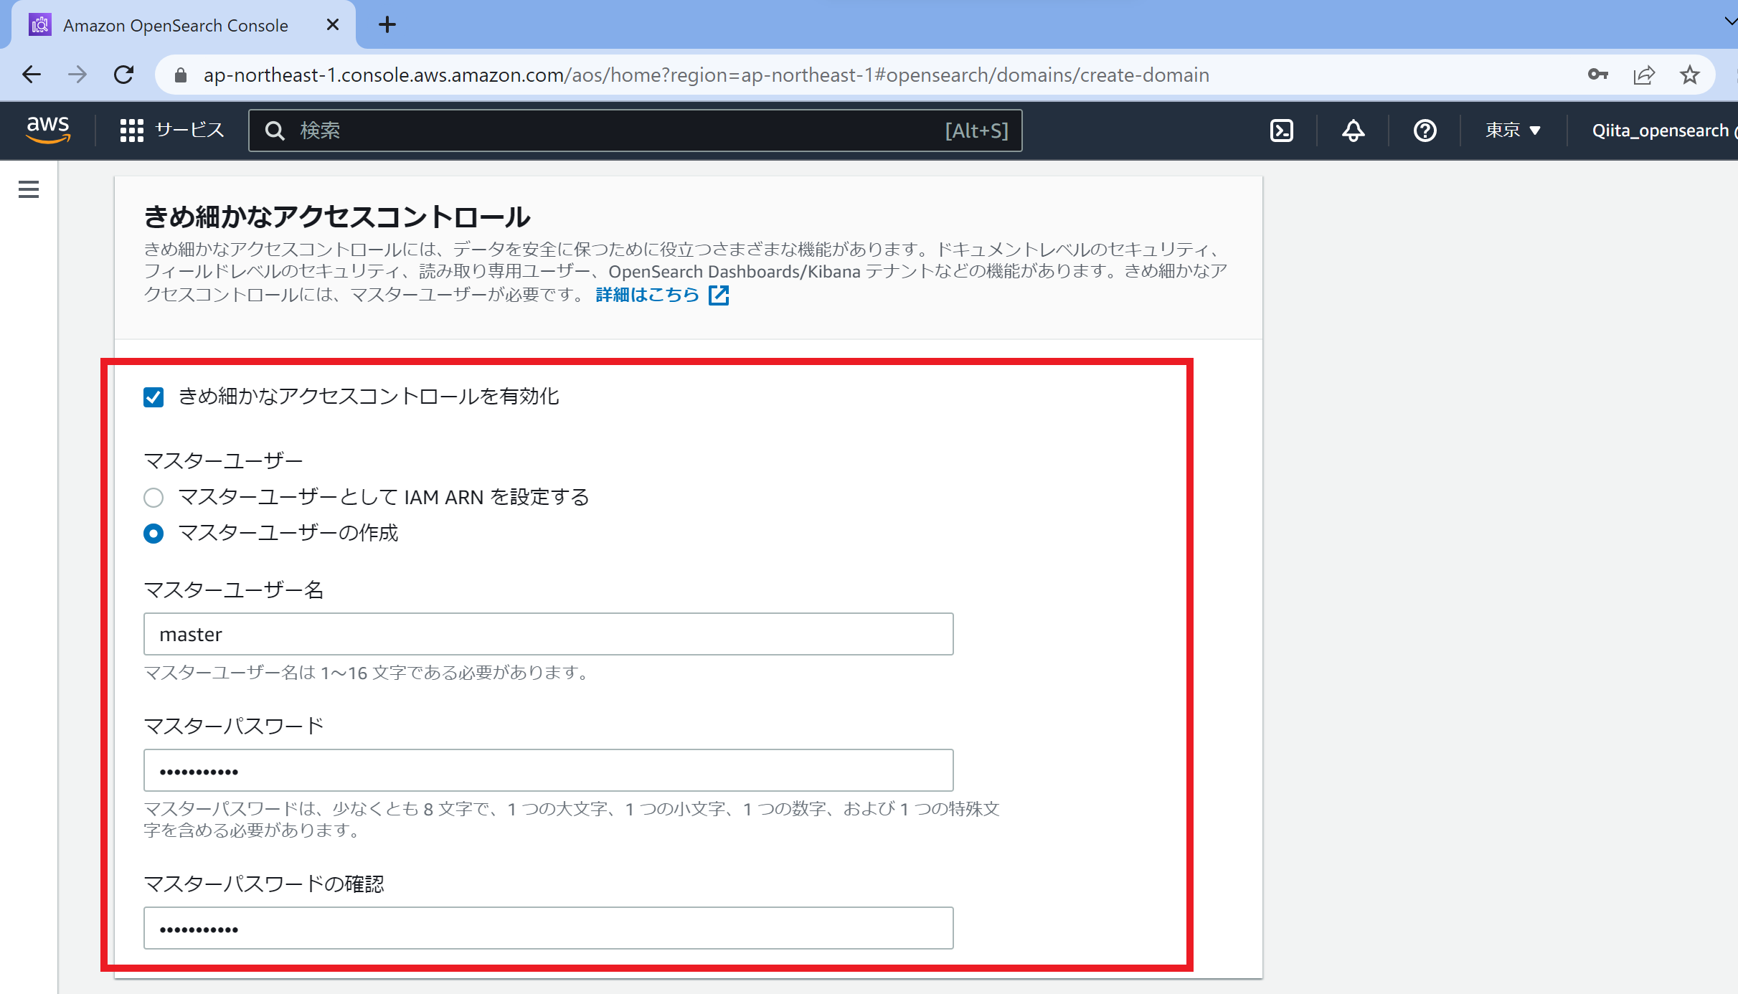This screenshot has width=1738, height=994.
Task: Click the AWS logo home icon
Action: tap(47, 130)
